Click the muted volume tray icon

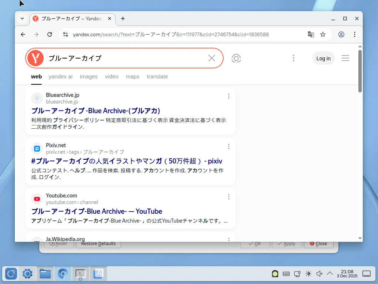click(319, 274)
